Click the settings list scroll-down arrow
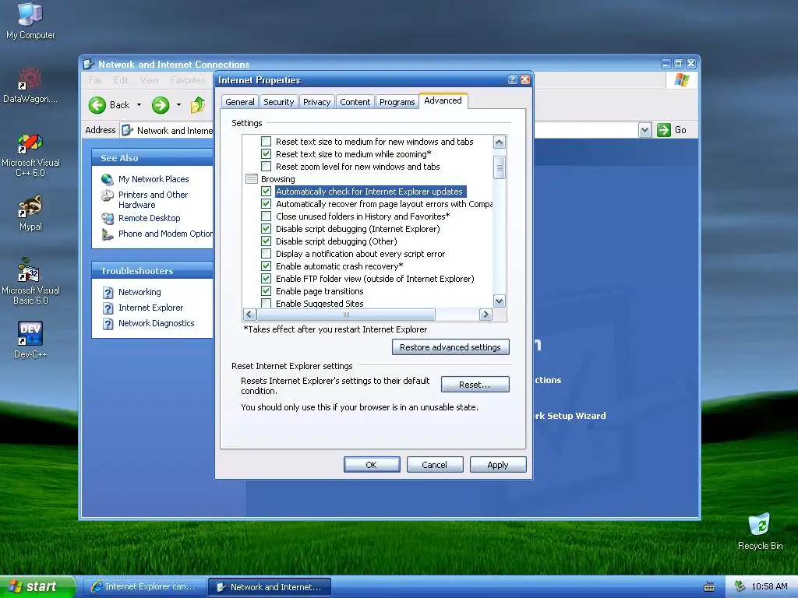Image resolution: width=798 pixels, height=598 pixels. (x=500, y=301)
